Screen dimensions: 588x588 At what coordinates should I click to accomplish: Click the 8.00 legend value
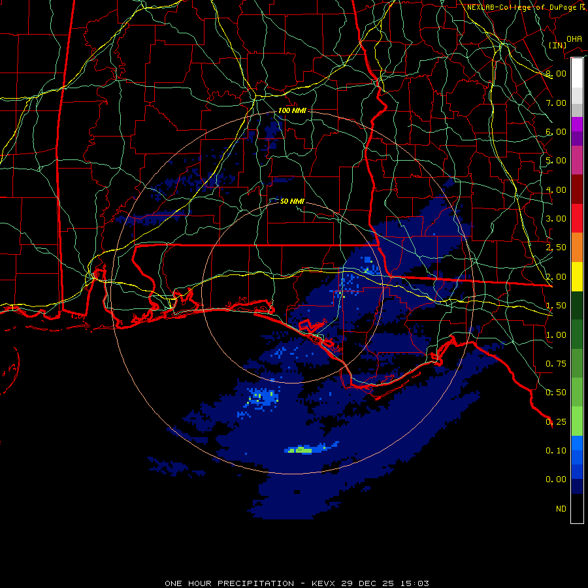coord(556,73)
